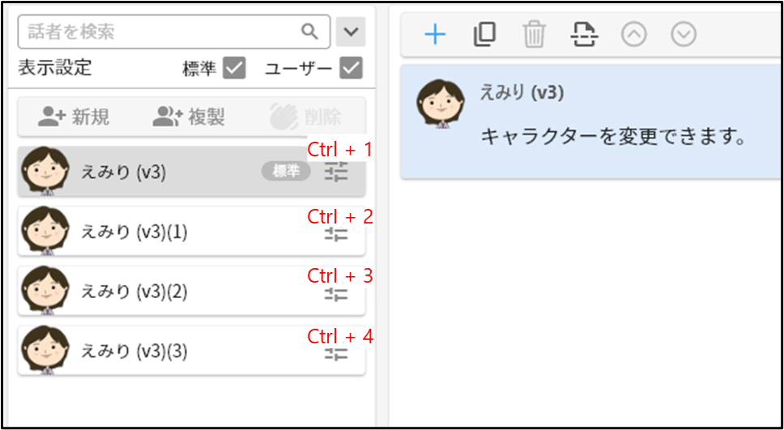Expand the dropdown arrow beside search
The width and height of the screenshot is (784, 430).
point(351,32)
